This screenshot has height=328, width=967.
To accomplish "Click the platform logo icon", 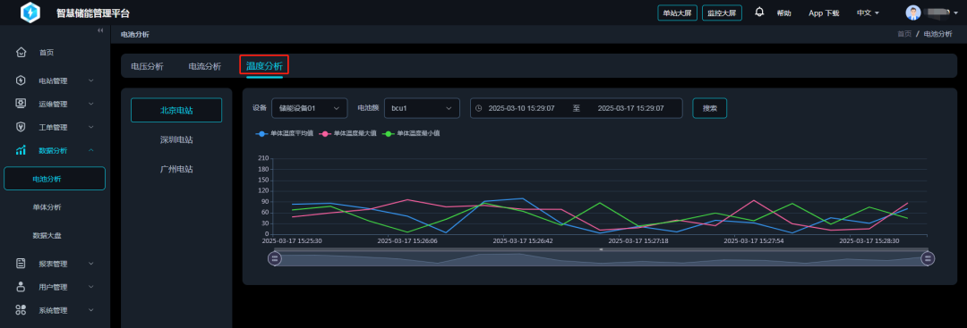I will click(30, 13).
